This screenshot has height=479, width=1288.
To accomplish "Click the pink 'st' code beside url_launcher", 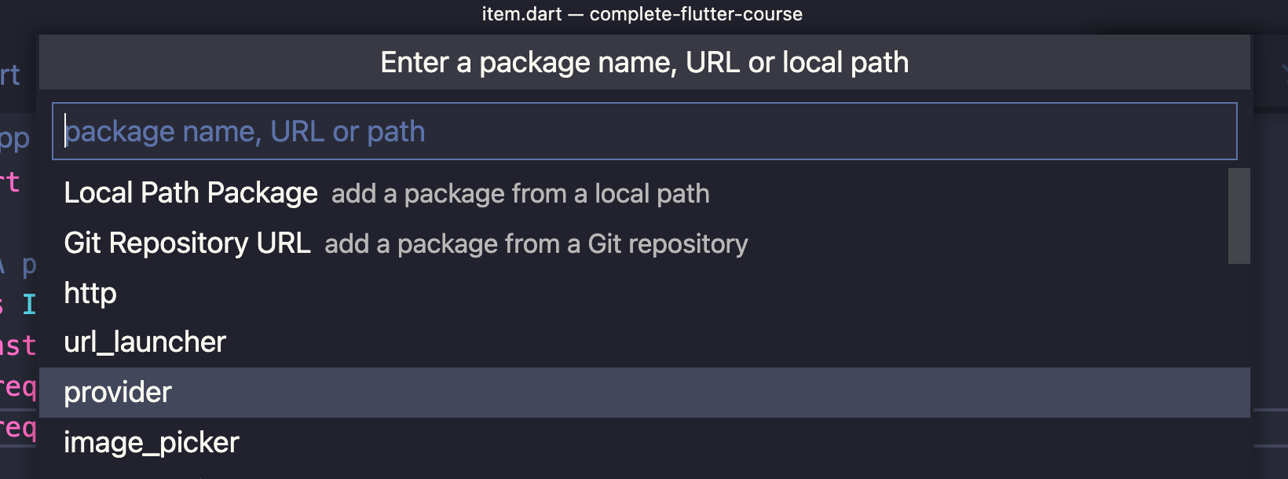I will (18, 346).
